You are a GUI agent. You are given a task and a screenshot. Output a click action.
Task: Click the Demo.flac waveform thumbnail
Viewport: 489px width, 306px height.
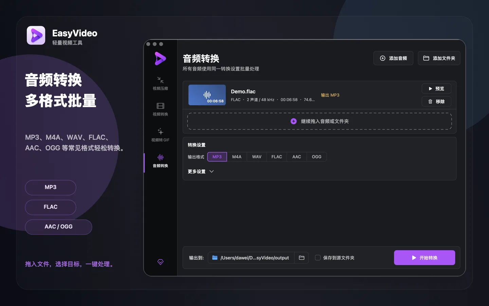pos(207,95)
